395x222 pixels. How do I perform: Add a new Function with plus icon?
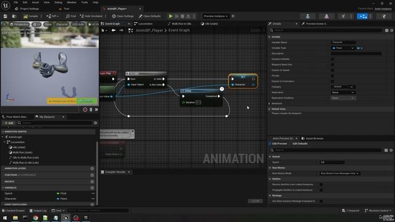92,175
